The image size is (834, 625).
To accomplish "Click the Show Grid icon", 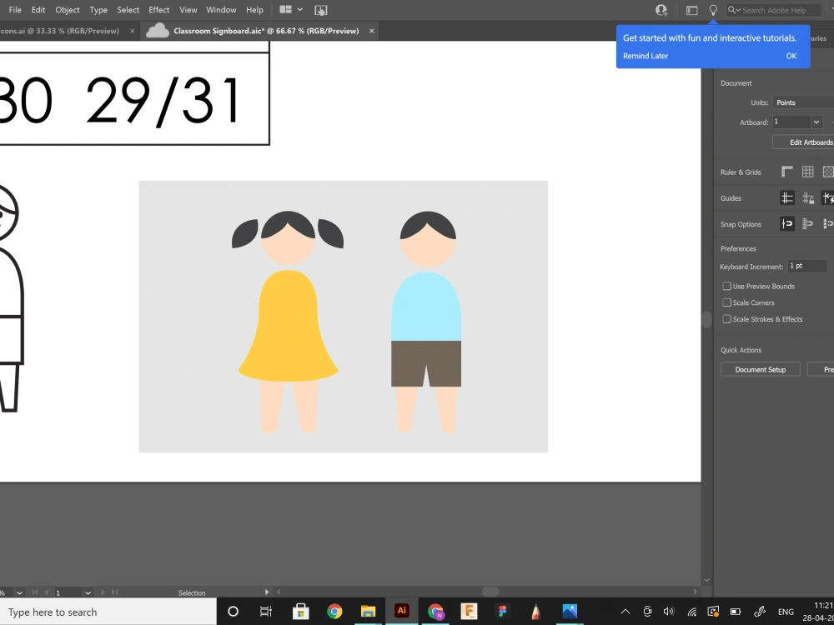I will pos(807,172).
